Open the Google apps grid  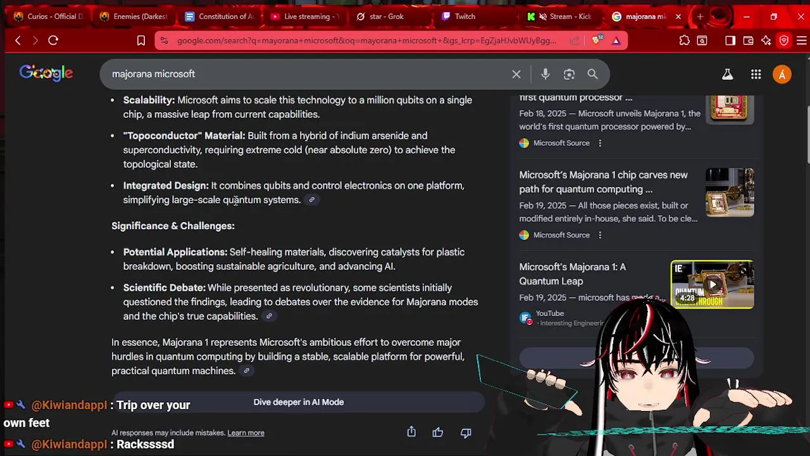[x=756, y=75]
